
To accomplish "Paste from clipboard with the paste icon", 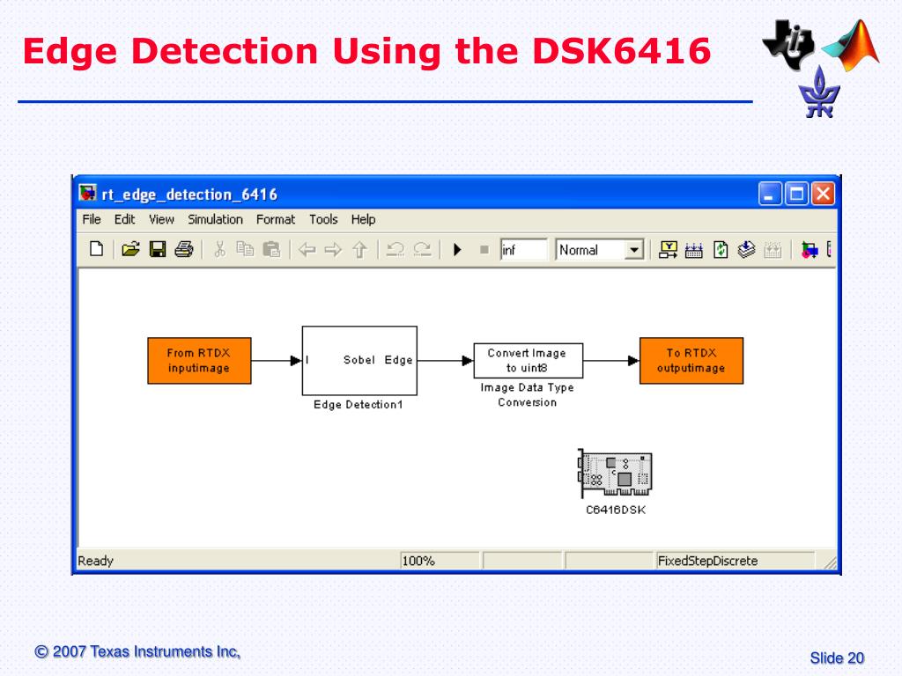I will tap(271, 249).
